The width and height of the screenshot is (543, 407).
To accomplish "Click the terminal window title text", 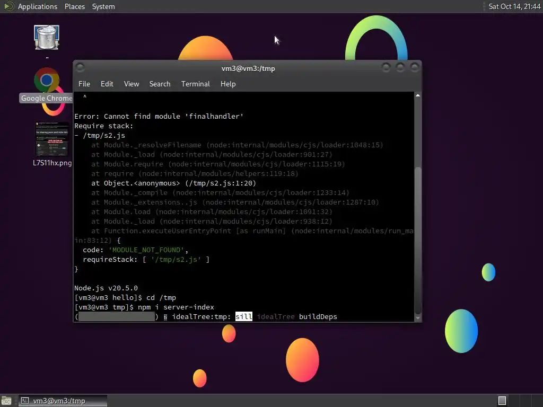I will pos(248,68).
